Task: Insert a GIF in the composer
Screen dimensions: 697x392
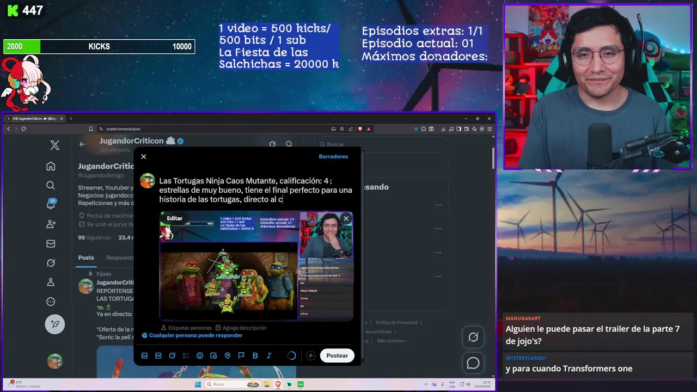Action: click(158, 356)
